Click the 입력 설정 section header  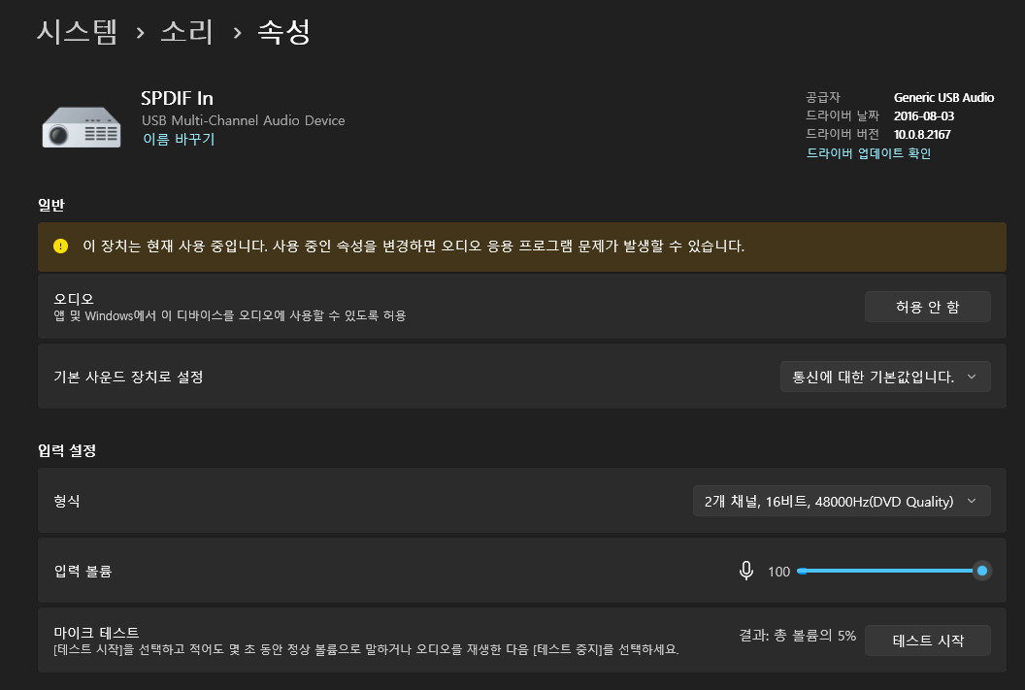[67, 450]
